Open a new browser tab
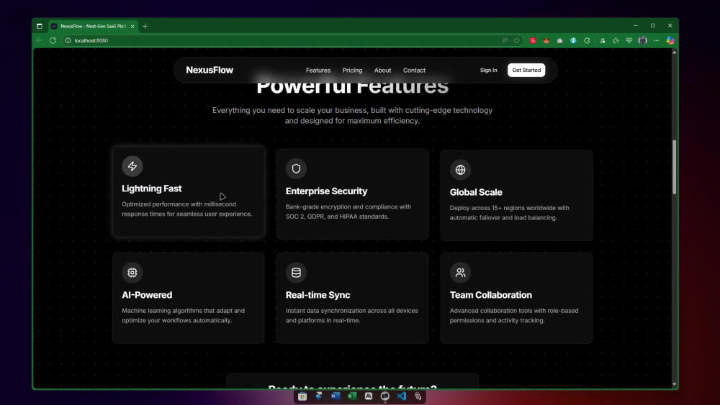 pyautogui.click(x=145, y=26)
